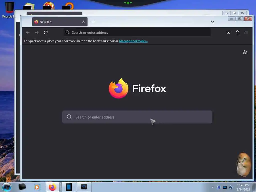Open the clock showing 10:48 PM
This screenshot has width=256, height=192.
243,187
